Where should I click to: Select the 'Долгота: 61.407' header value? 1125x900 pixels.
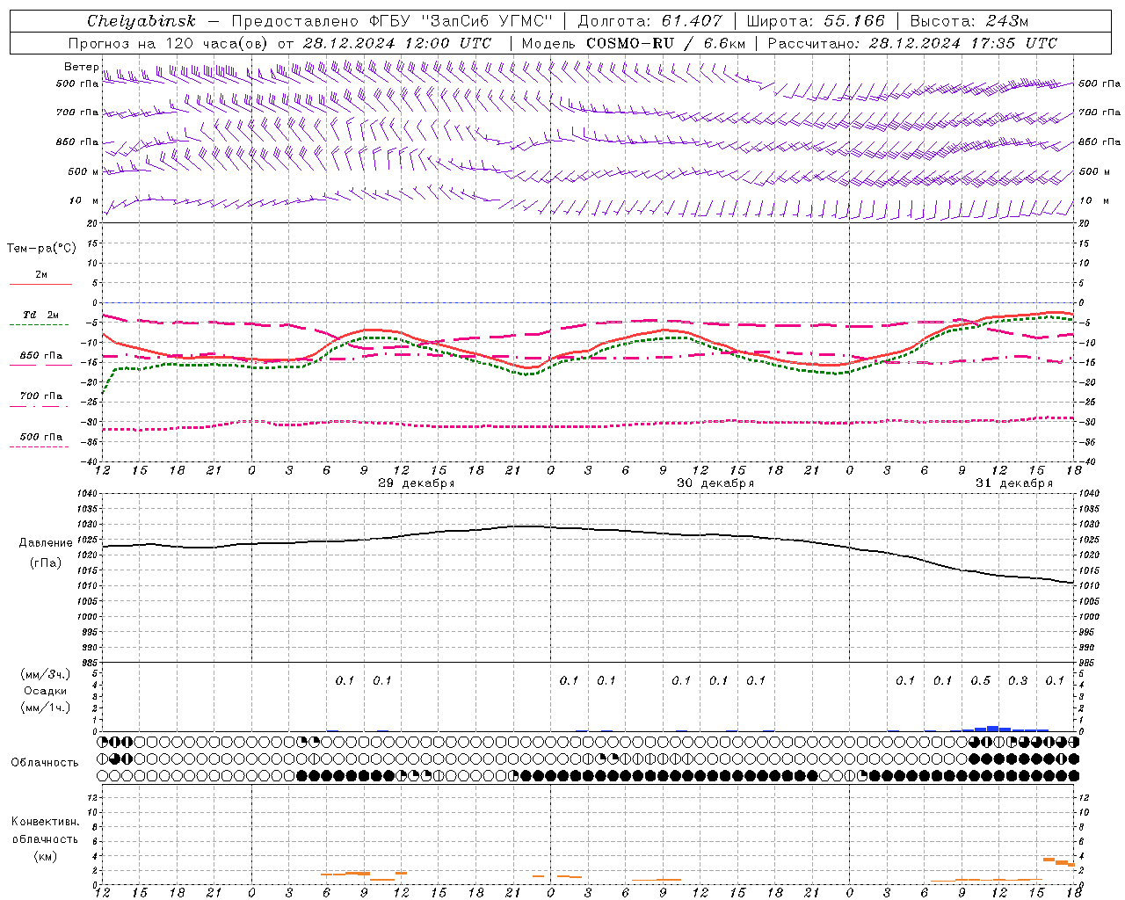coord(650,21)
